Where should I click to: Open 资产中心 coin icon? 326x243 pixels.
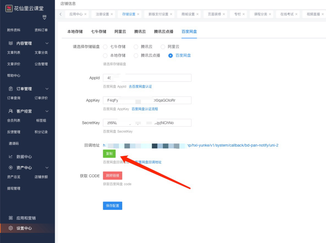coord(10,167)
